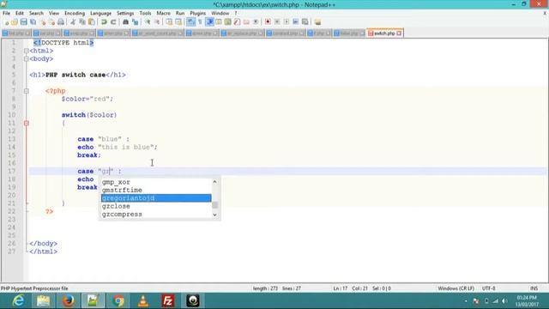Open the Encoding menu
The height and width of the screenshot is (309, 549).
pos(75,14)
